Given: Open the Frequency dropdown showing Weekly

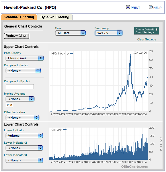Looking at the screenshot, I should [x=109, y=33].
